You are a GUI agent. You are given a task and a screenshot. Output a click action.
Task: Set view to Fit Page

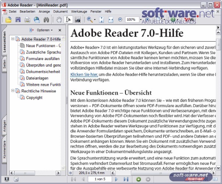pyautogui.click(x=101, y=20)
